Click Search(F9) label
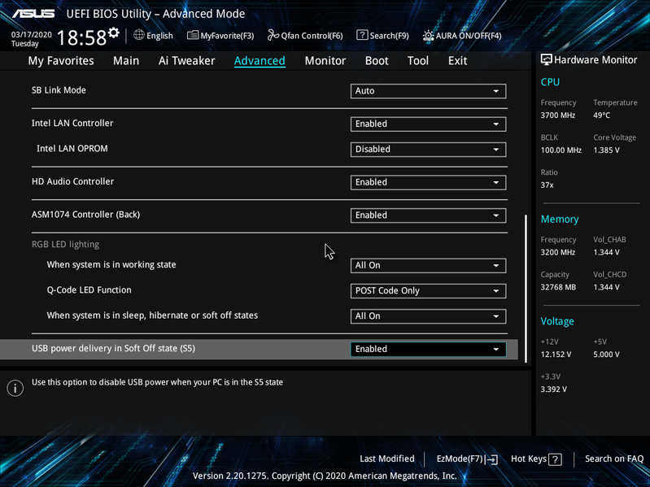 [389, 36]
